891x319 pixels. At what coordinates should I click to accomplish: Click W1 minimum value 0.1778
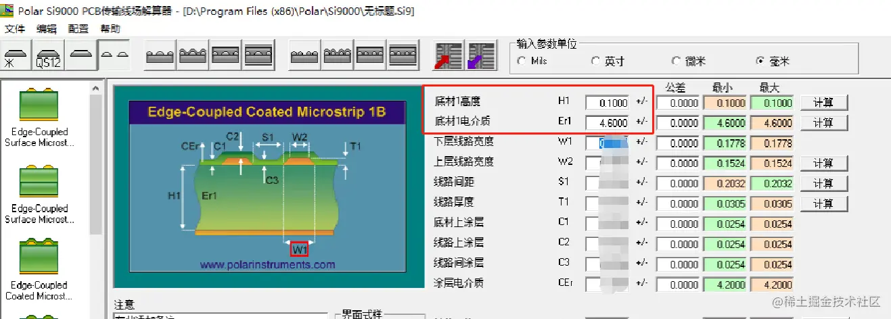tap(725, 143)
